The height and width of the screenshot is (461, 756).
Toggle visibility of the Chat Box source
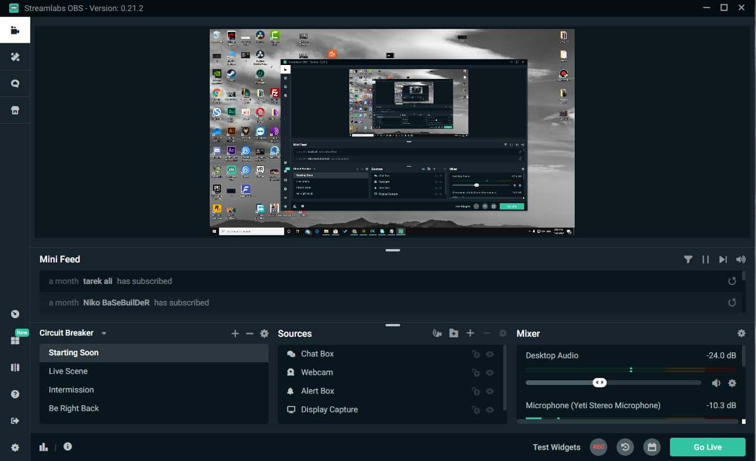pyautogui.click(x=490, y=354)
